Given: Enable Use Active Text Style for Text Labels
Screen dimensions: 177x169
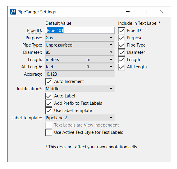Looking at the screenshot, I should (x=49, y=132).
